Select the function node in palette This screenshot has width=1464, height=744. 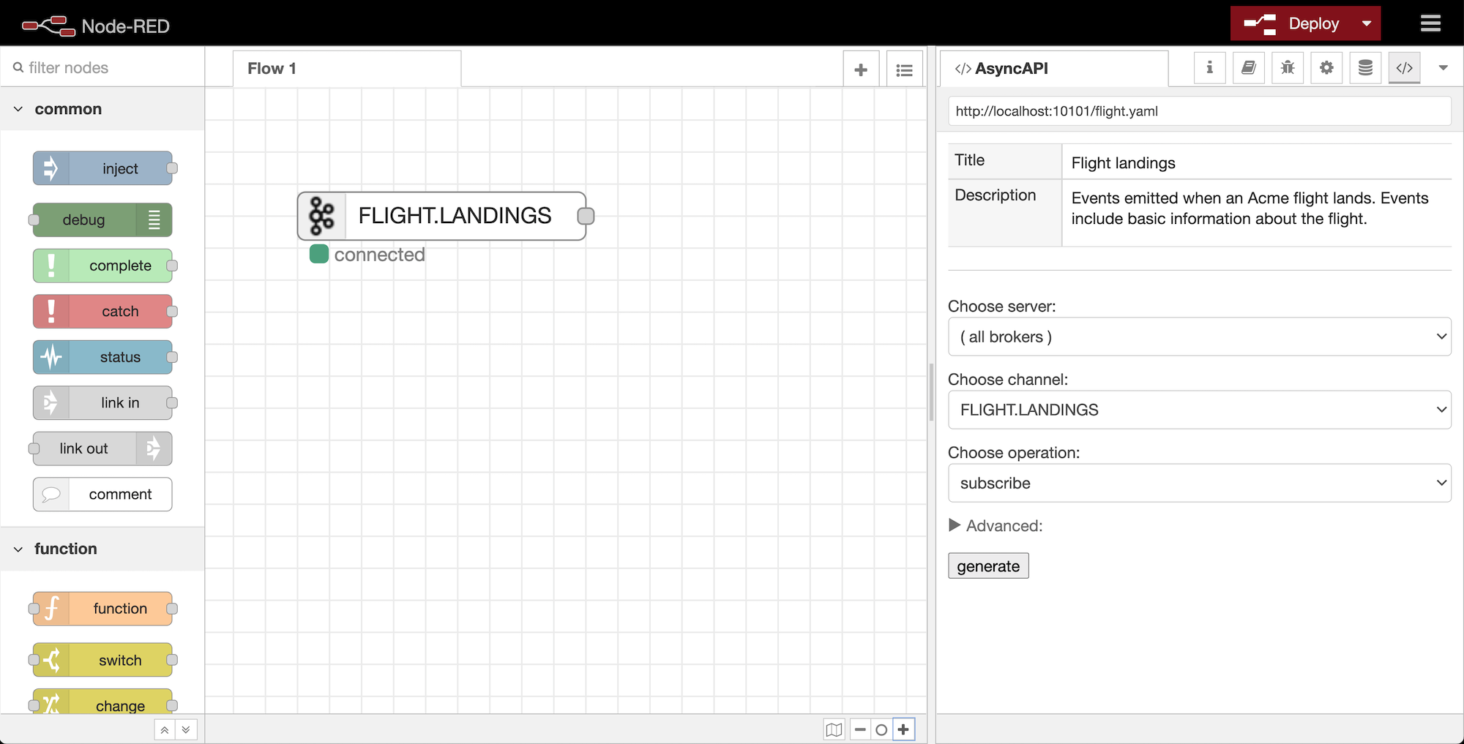(x=102, y=609)
